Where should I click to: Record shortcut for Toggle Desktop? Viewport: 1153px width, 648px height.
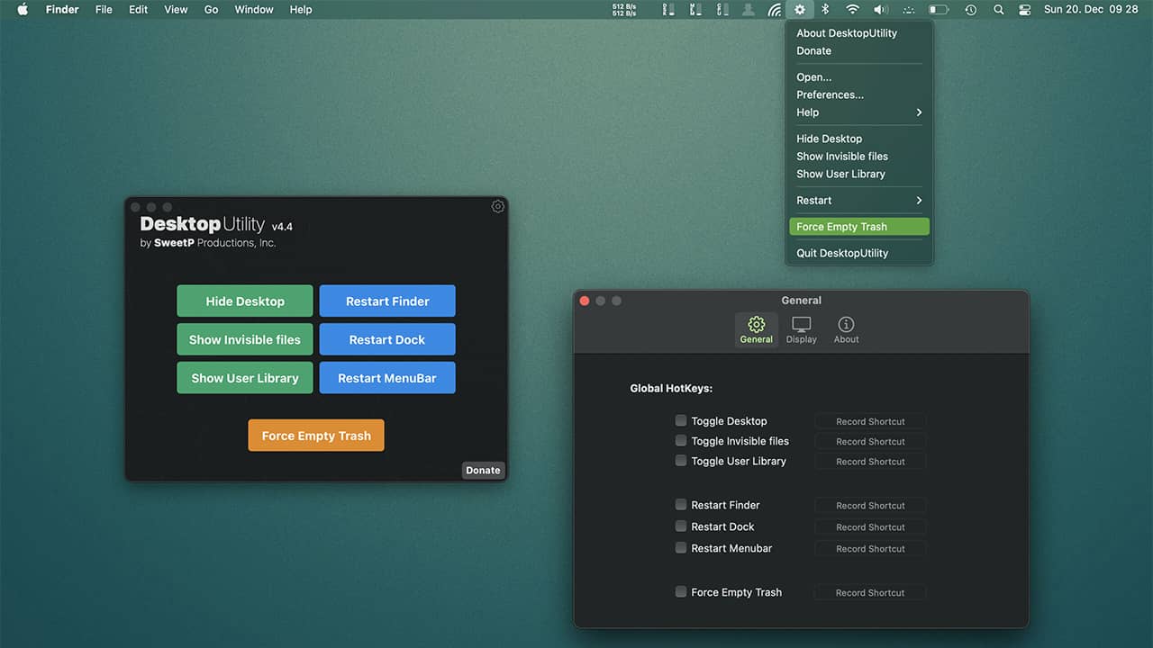pyautogui.click(x=870, y=421)
